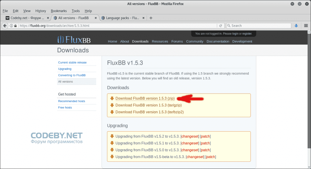Open patch for v1.5.2 to v1.5.3

click(x=205, y=136)
